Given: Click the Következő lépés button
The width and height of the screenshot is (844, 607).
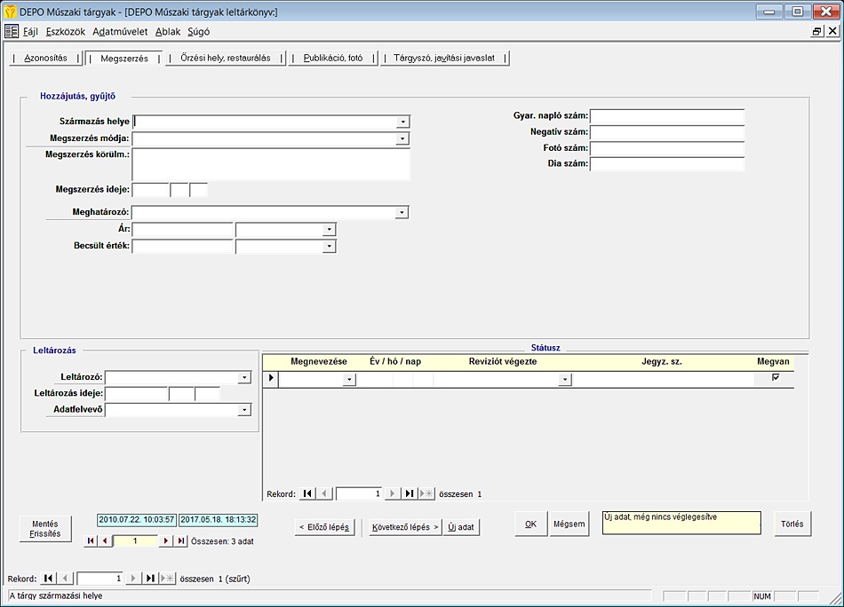Looking at the screenshot, I should [405, 526].
